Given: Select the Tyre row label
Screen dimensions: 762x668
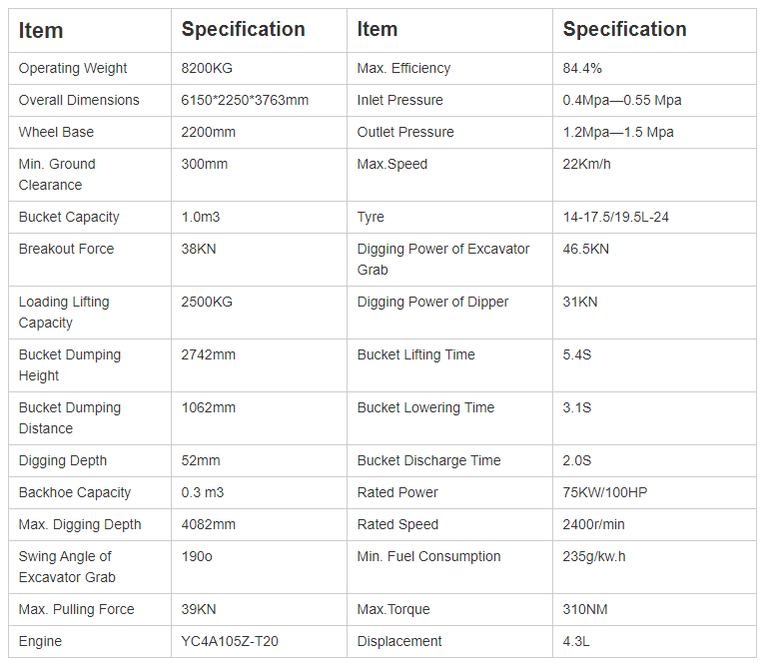Looking at the screenshot, I should 371,217.
